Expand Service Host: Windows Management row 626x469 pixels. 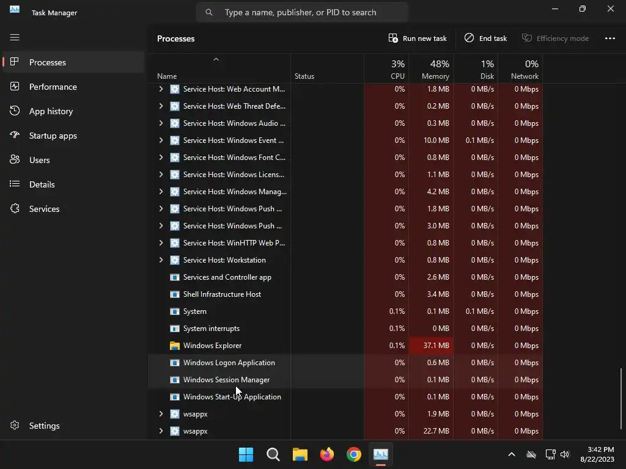coord(161,191)
